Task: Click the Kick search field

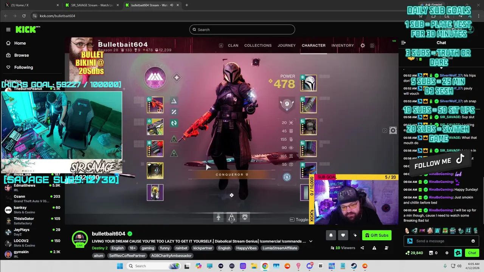Action: tap(242, 29)
